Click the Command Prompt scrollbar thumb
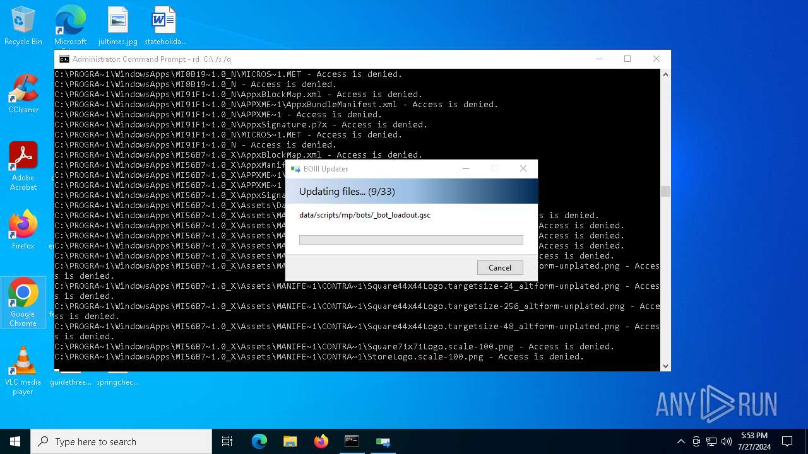 (665, 191)
